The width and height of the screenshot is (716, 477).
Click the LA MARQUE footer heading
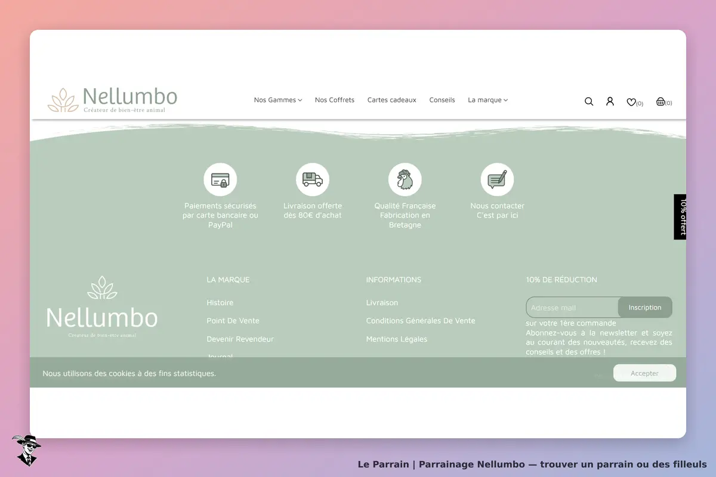(228, 280)
